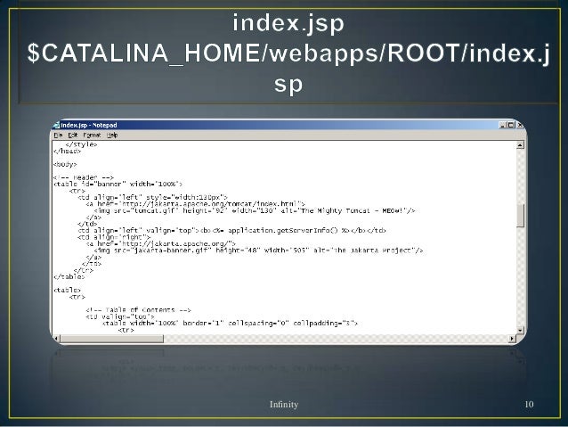This screenshot has height=427, width=568.
Task: Open the Format menu in Notepad
Action: (x=92, y=135)
